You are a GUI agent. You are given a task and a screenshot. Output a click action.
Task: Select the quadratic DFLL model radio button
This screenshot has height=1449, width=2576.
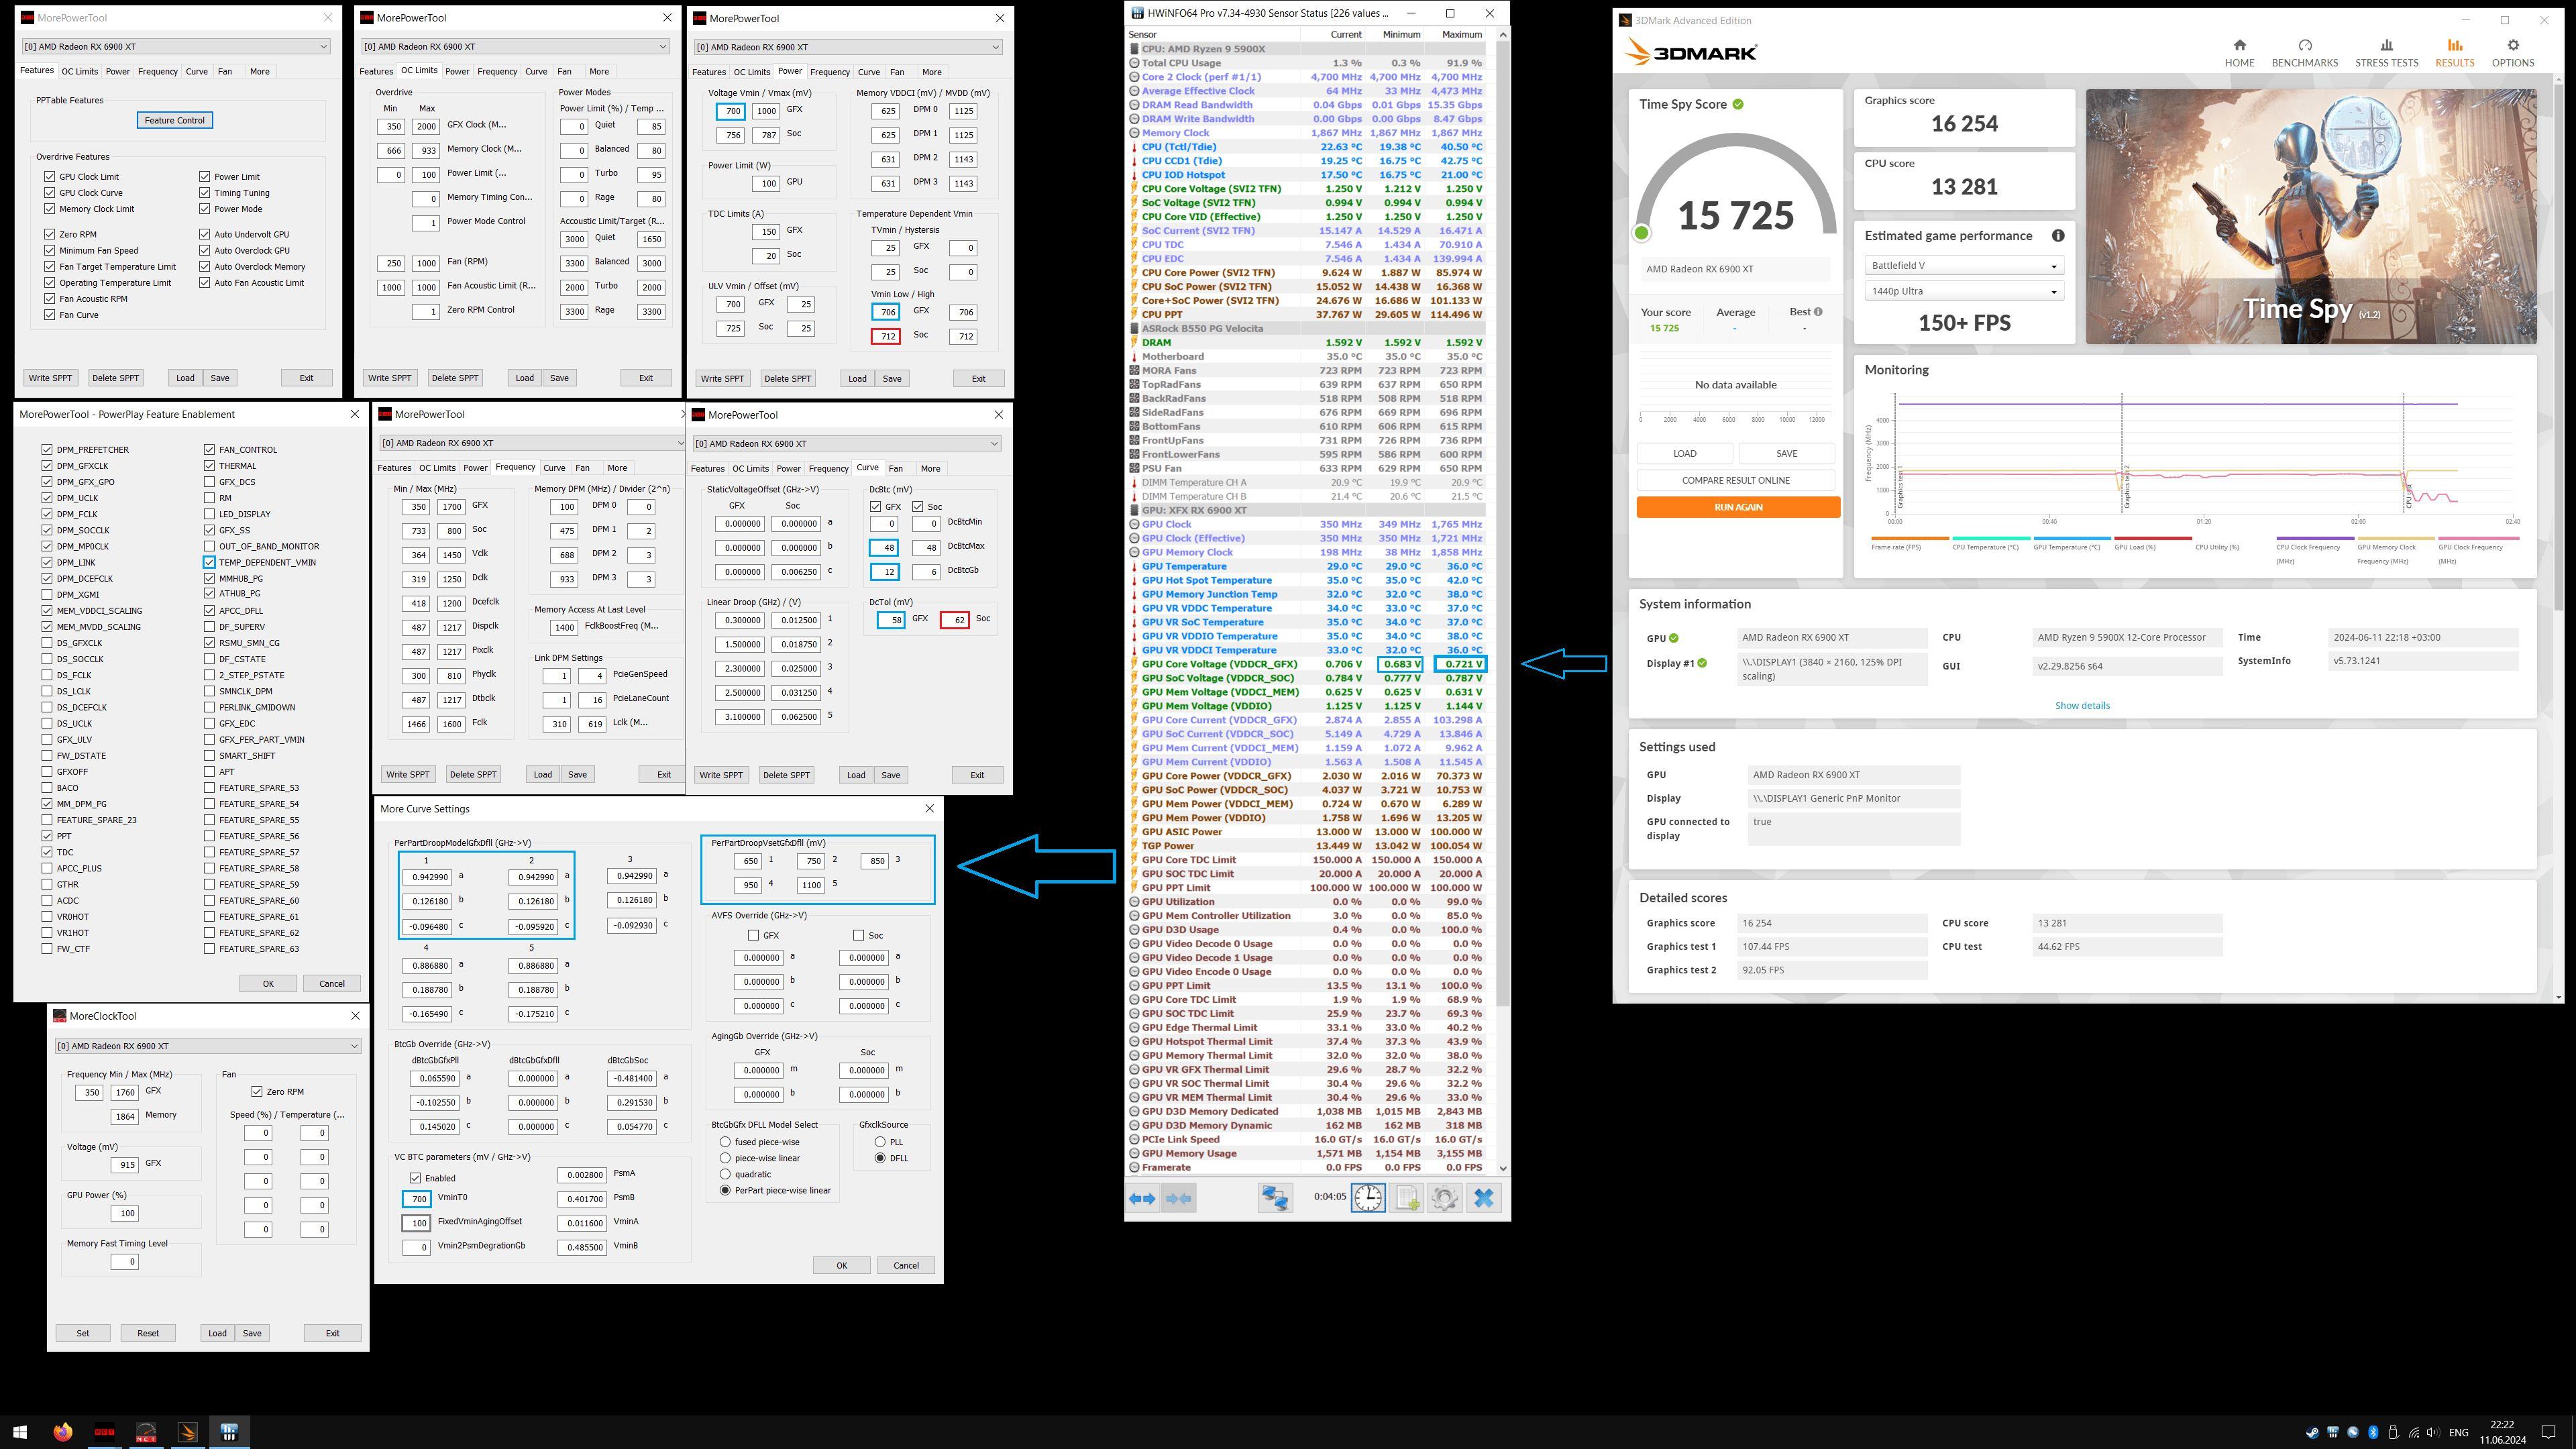(x=725, y=1174)
